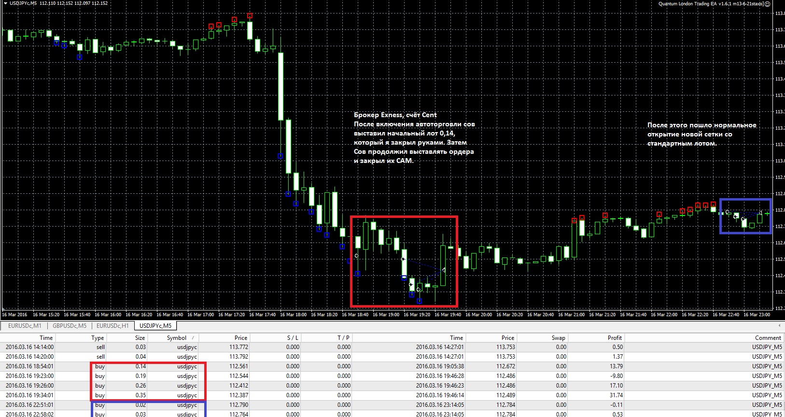
Task: Click the 0.26 lot size cell
Action: [140, 386]
